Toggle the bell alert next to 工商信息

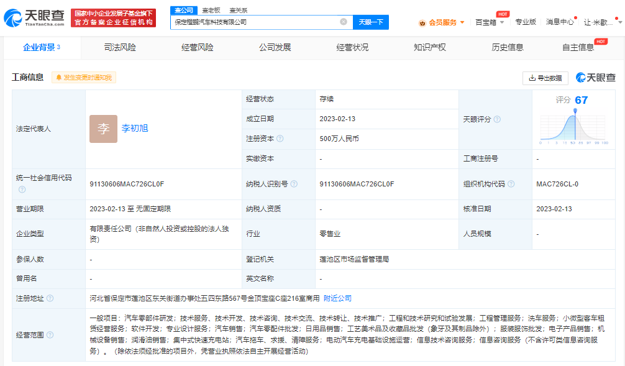click(x=59, y=78)
